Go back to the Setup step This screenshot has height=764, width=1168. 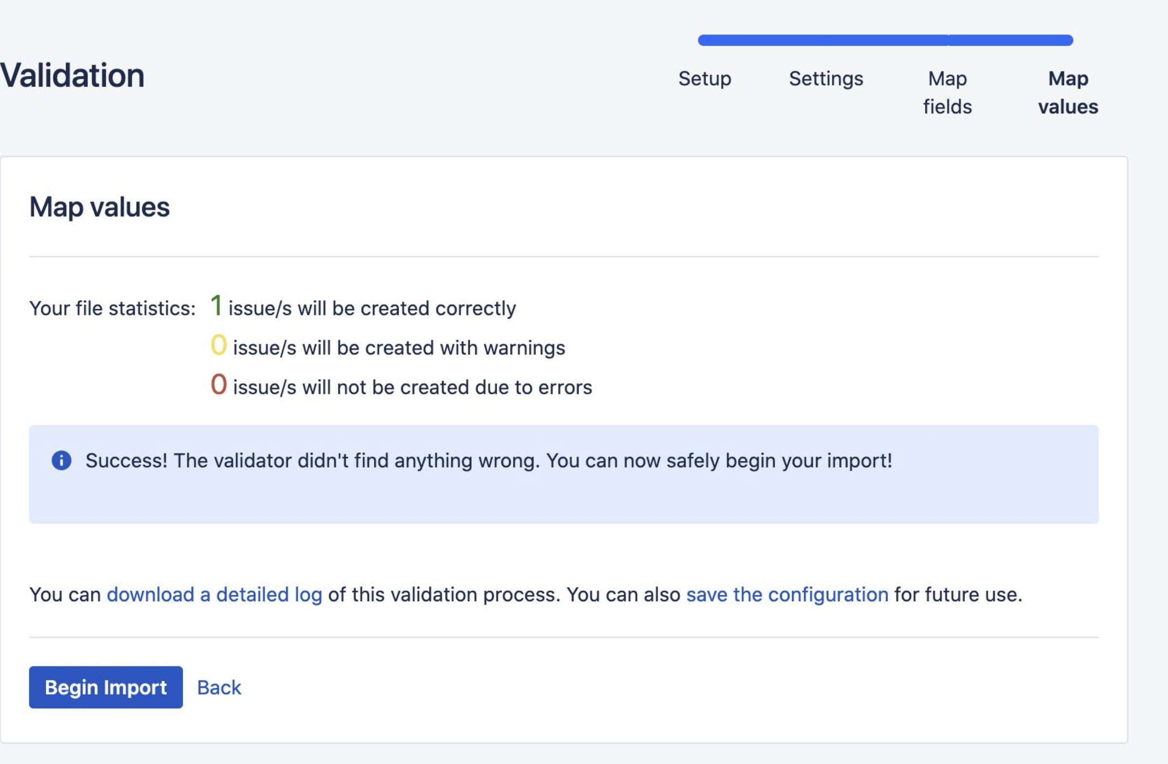[704, 78]
